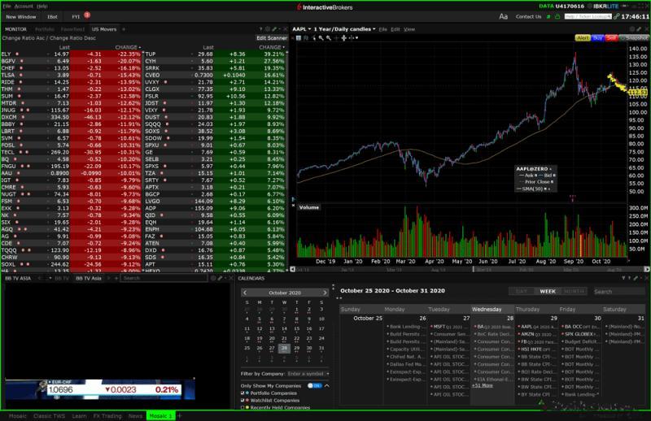Open FYI notifications
The height and width of the screenshot is (421, 651).
coord(76,17)
